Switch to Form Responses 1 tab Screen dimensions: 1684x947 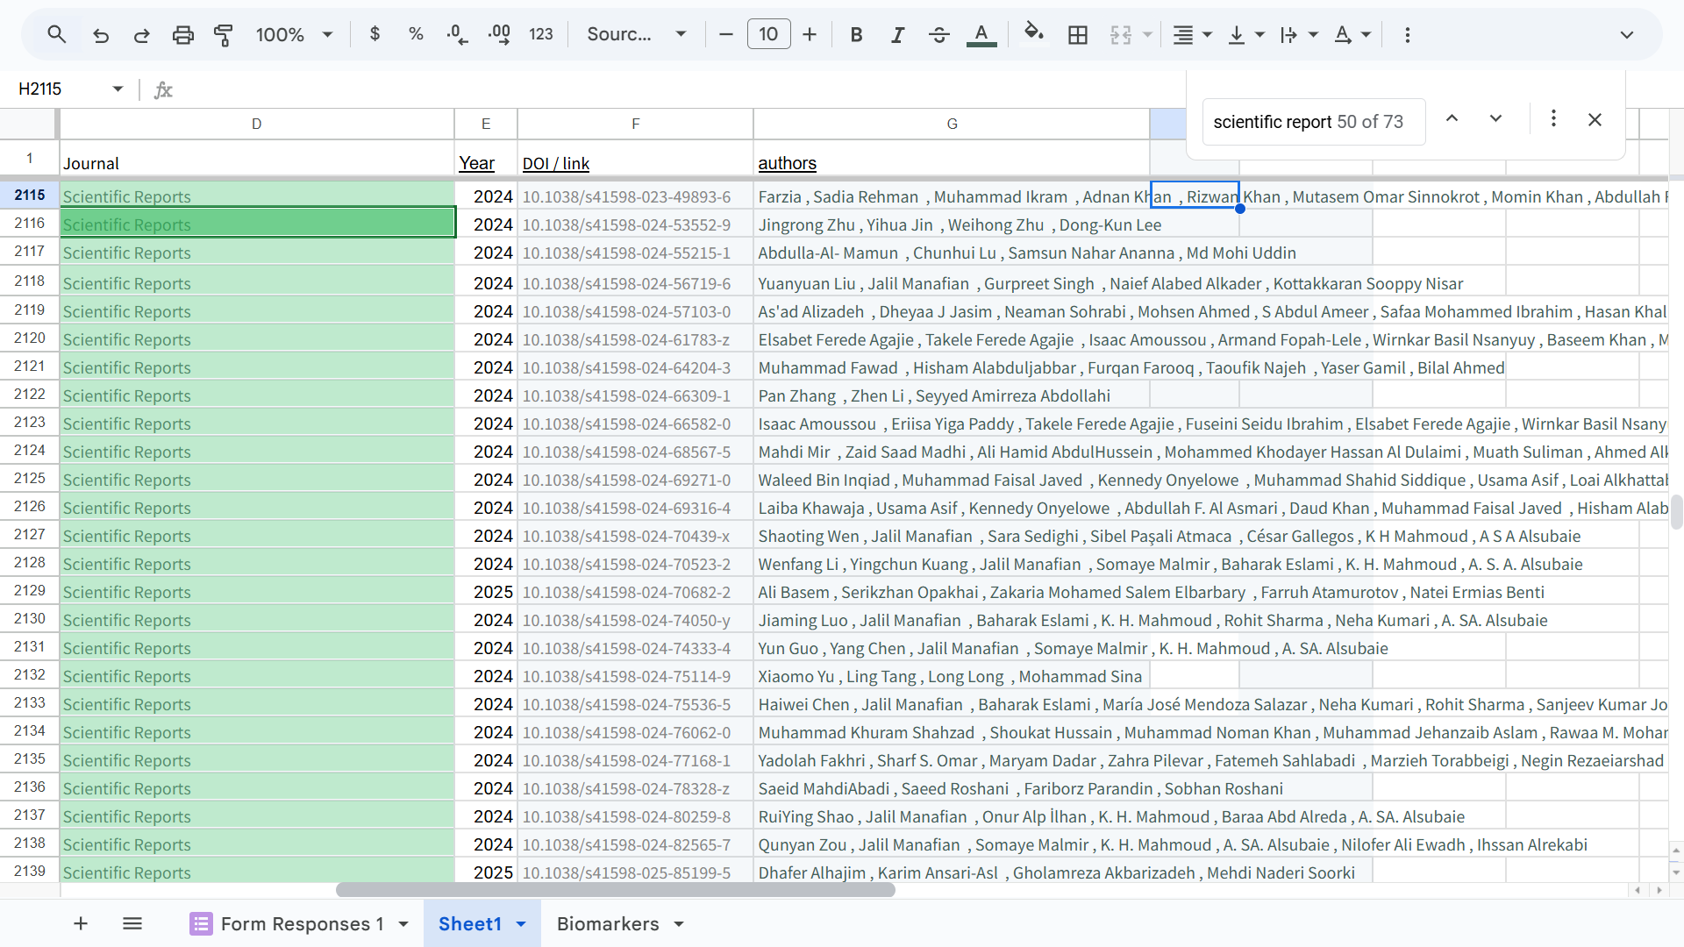click(302, 923)
